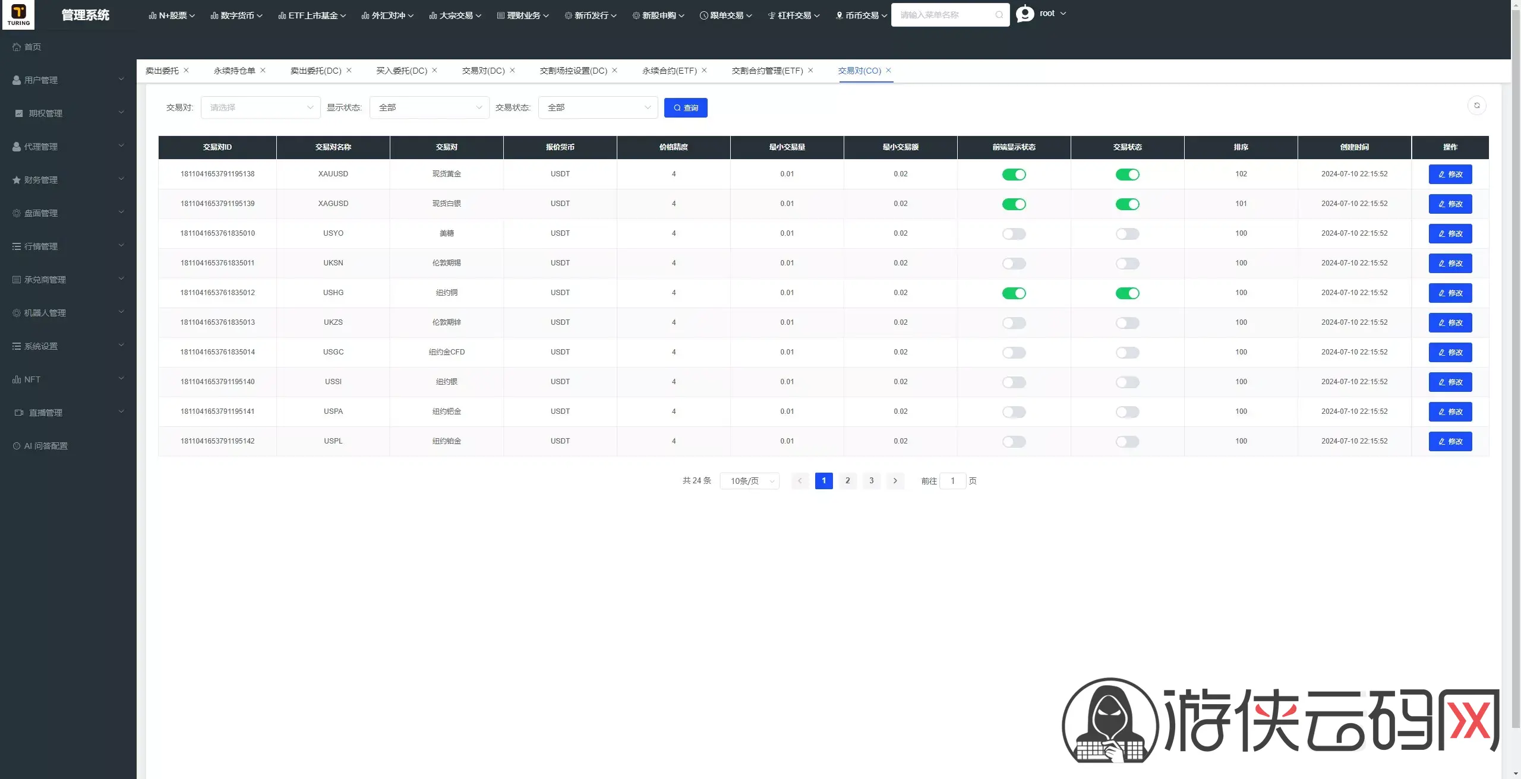Close the 交易对(CO) tab
The width and height of the screenshot is (1521, 779).
click(x=888, y=70)
